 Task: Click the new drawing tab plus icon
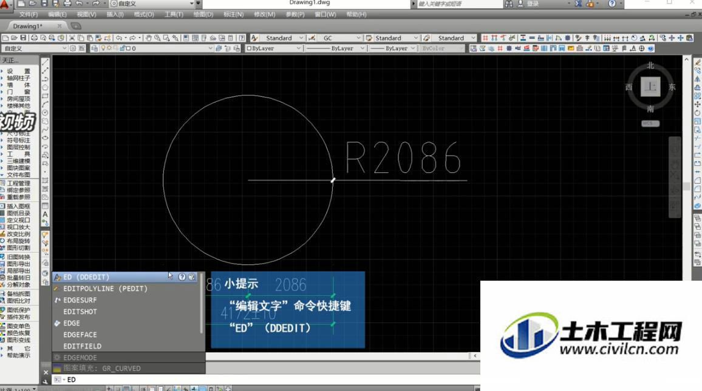(76, 26)
